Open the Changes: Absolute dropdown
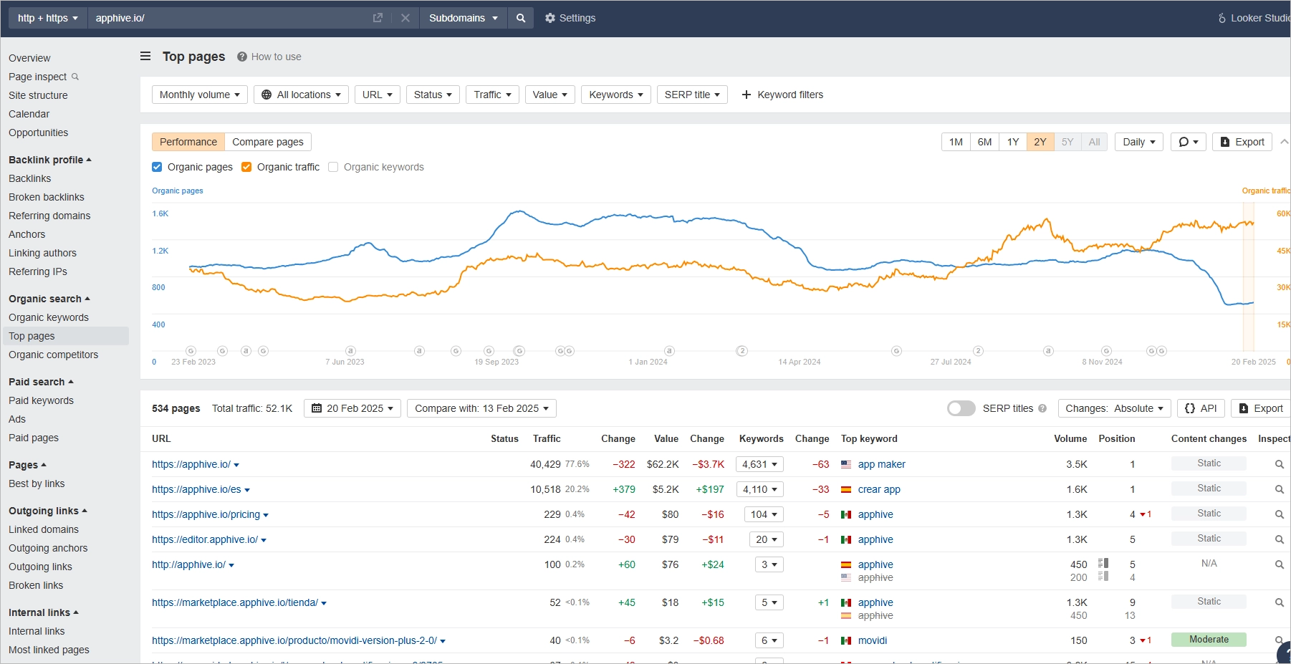This screenshot has height=664, width=1291. (1115, 408)
